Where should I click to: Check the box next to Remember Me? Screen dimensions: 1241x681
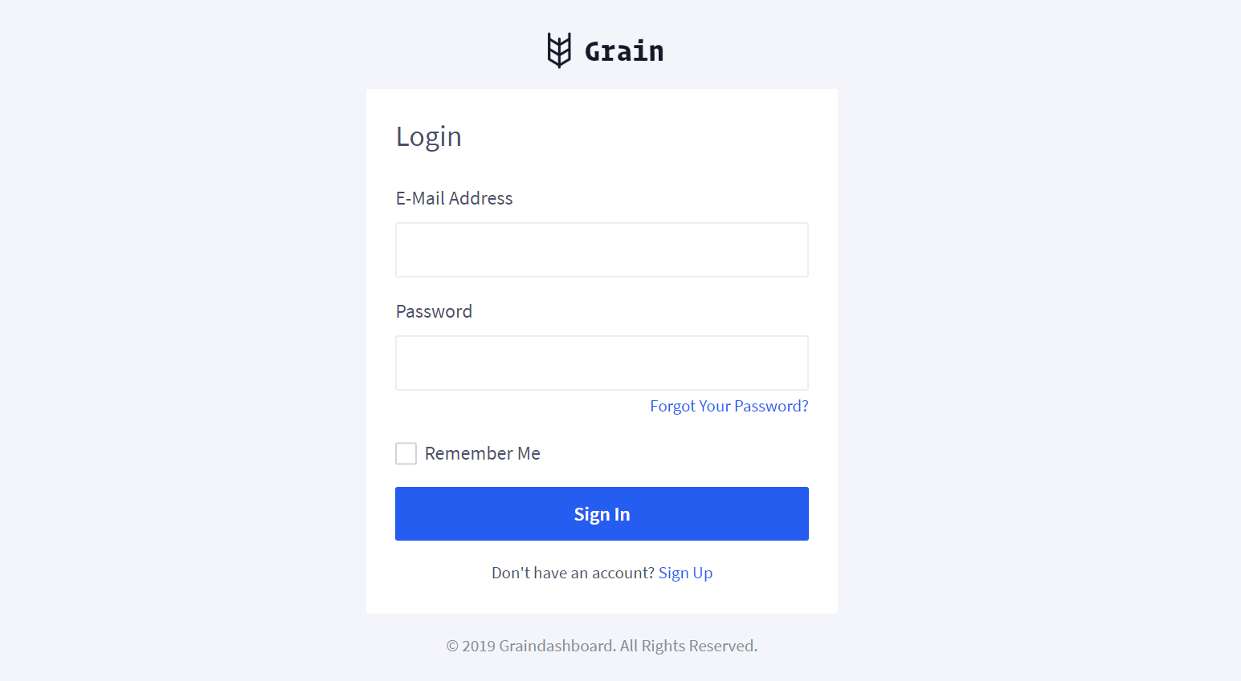406,453
